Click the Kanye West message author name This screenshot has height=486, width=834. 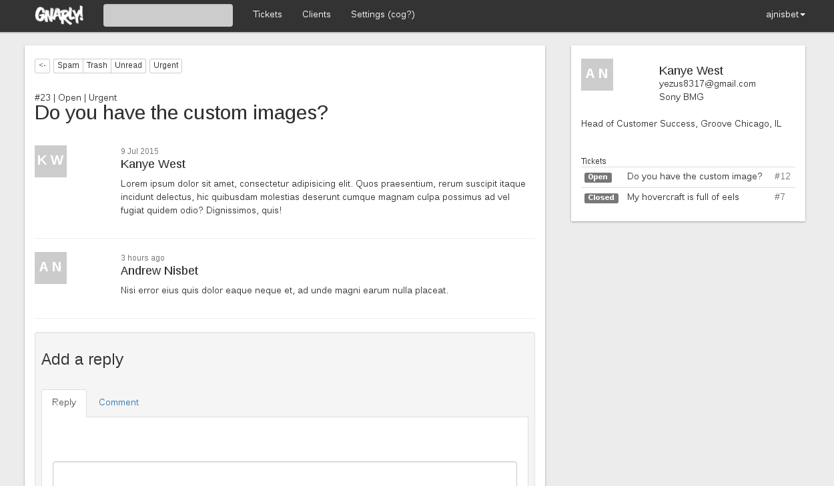(153, 164)
